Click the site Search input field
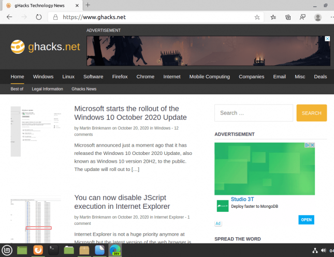The height and width of the screenshot is (257, 334). (254, 113)
